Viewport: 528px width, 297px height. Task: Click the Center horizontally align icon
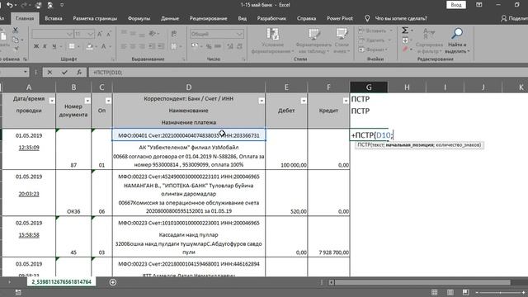(133, 46)
